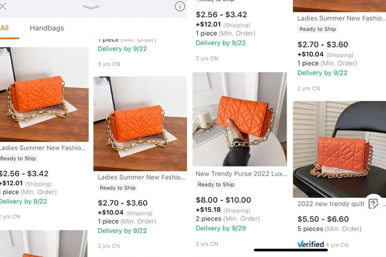Screen dimensions: 386x257
Task: Tap the Ready to Ship tag under New Trendy Purse
Action: click(x=216, y=185)
